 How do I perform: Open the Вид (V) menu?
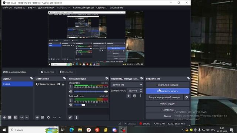point(31,7)
